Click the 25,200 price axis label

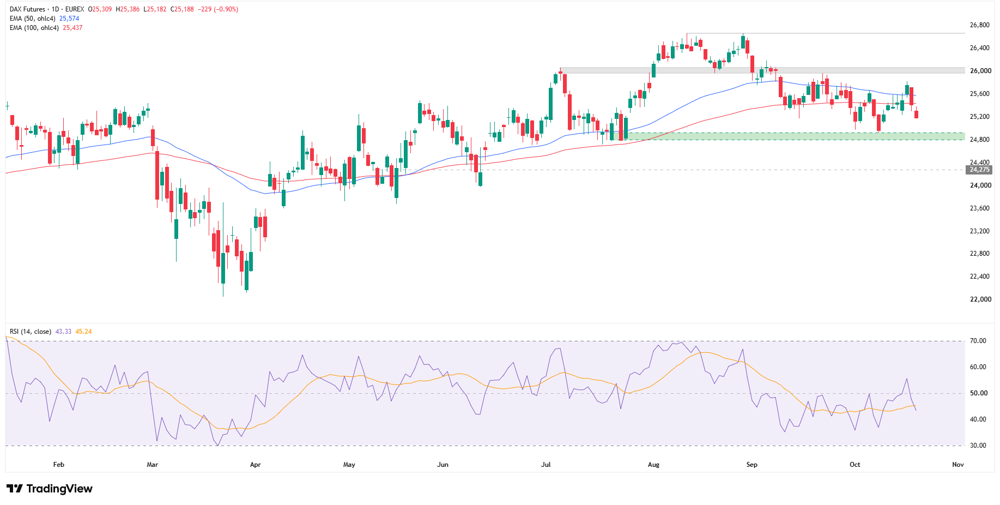pyautogui.click(x=980, y=117)
